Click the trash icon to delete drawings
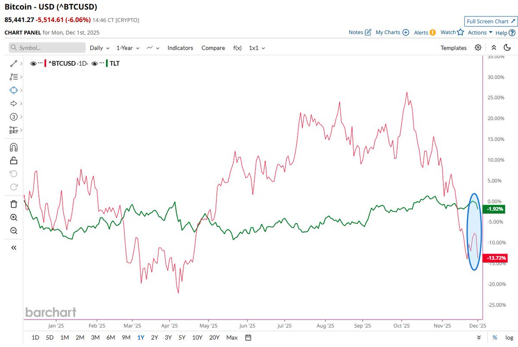 pos(13,204)
